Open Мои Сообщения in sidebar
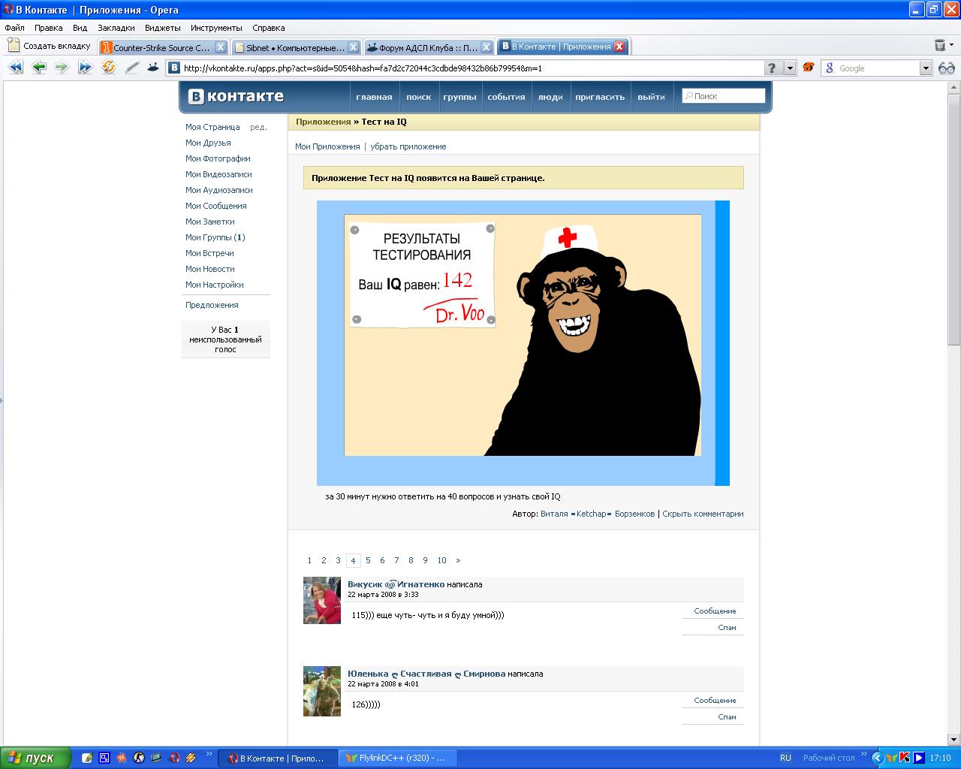Viewport: 961px width, 769px height. point(216,206)
